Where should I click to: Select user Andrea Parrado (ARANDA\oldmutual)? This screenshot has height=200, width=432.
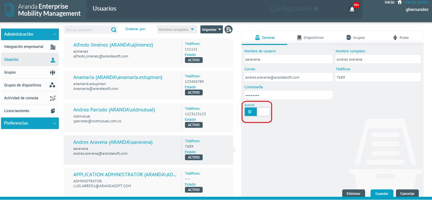coord(148,117)
